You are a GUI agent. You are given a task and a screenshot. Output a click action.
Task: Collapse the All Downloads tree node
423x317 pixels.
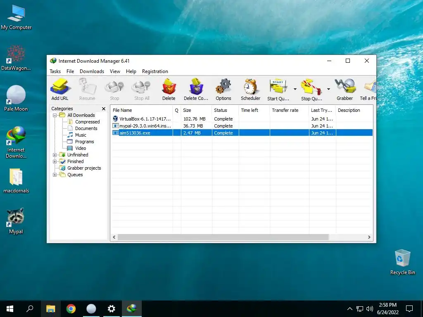pyautogui.click(x=55, y=116)
